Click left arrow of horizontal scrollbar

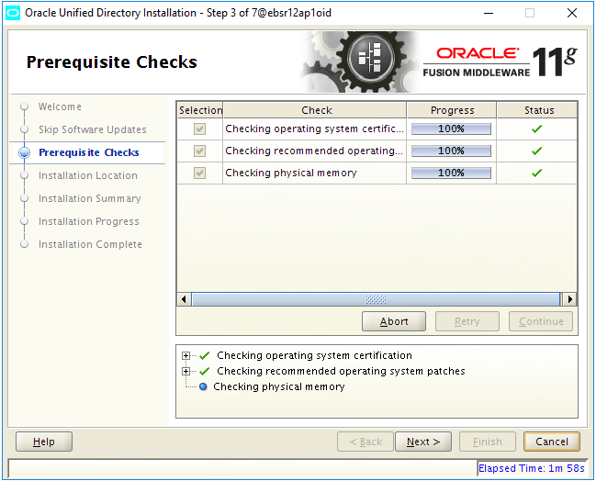click(x=185, y=299)
